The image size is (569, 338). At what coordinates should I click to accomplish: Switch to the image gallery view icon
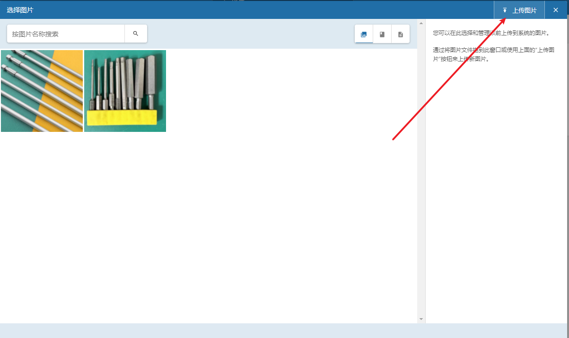[x=364, y=35]
